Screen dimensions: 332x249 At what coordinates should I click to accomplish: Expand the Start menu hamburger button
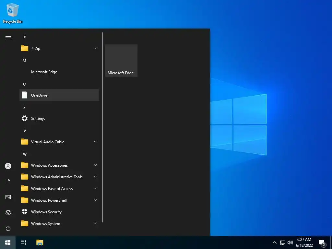tap(8, 38)
